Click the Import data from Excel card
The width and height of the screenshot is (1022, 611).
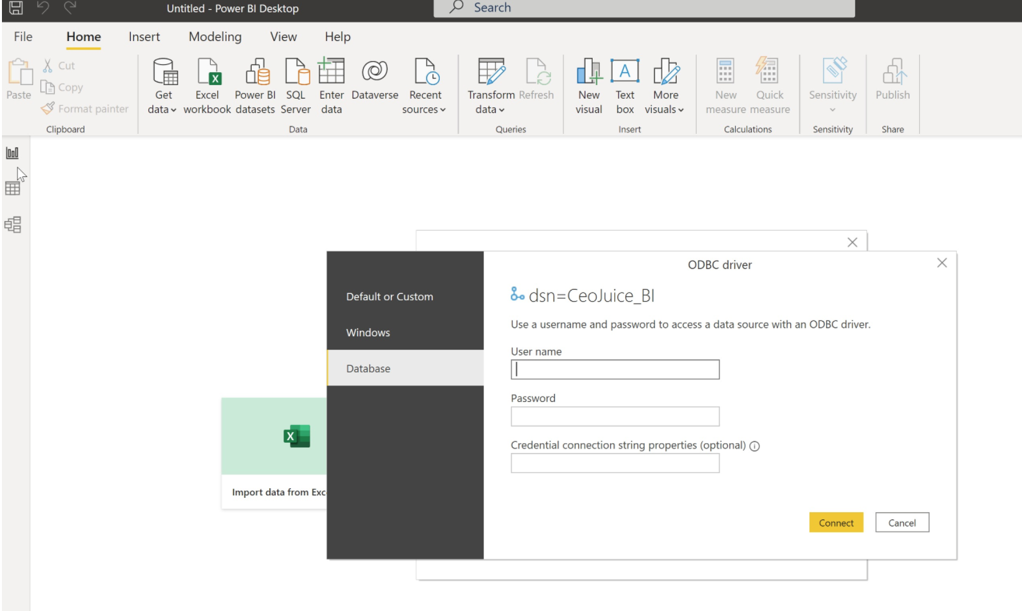274,453
